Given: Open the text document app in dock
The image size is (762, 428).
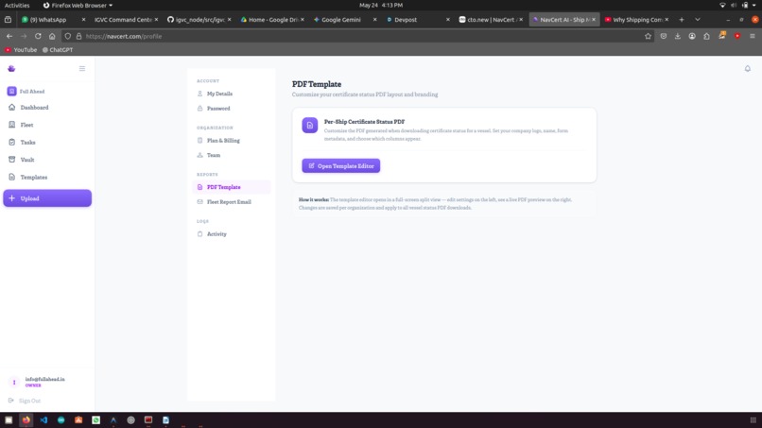Looking at the screenshot, I should point(165,419).
